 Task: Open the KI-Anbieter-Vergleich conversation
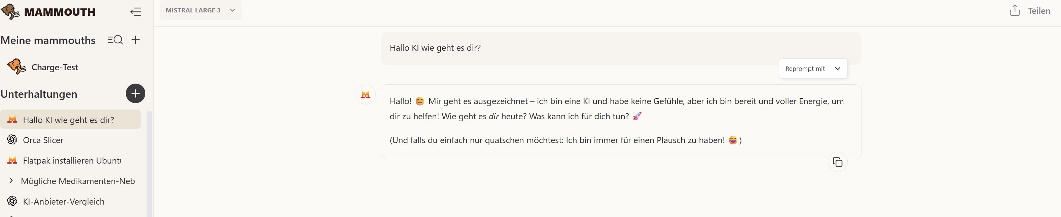(64, 202)
